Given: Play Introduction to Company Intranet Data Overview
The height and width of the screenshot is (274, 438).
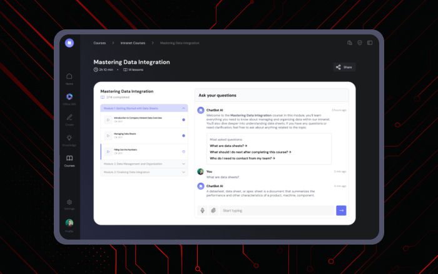Looking at the screenshot, I should 108,120.
